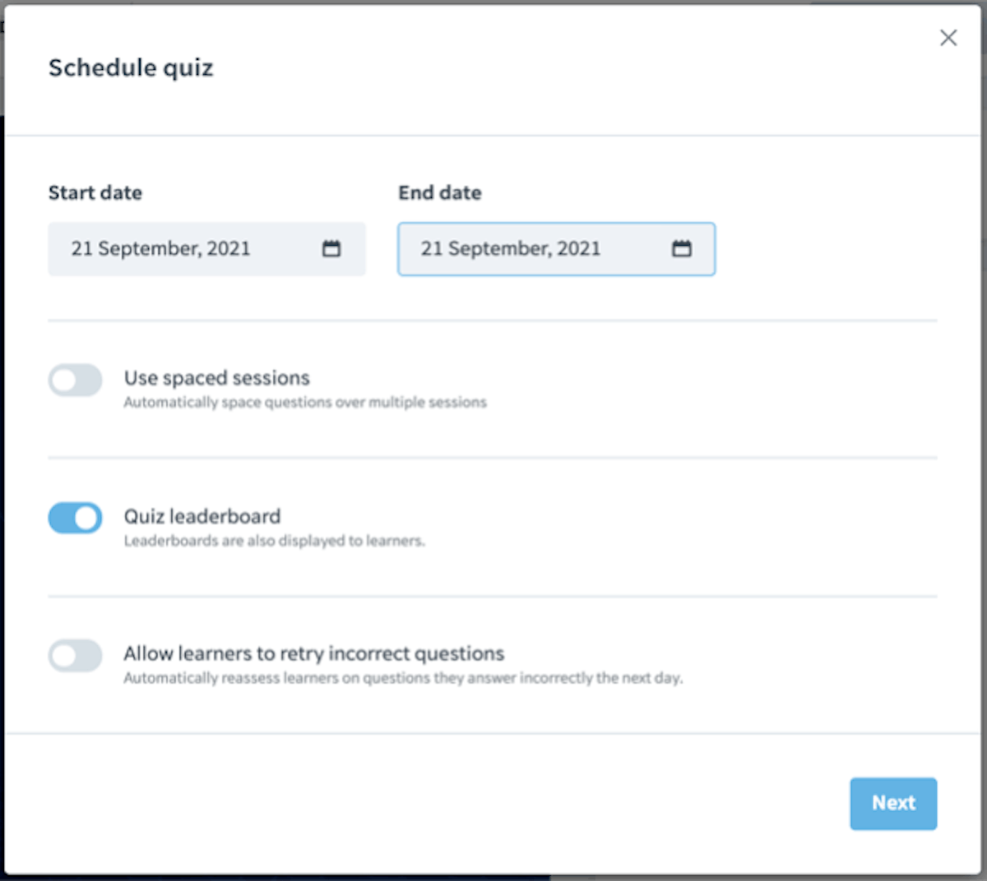Click "Allow learners to retry incorrect questions" label
Screen dimensions: 987x881
314,653
